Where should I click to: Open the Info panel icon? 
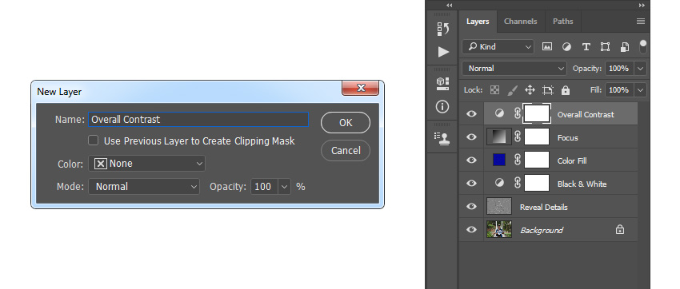tap(442, 106)
